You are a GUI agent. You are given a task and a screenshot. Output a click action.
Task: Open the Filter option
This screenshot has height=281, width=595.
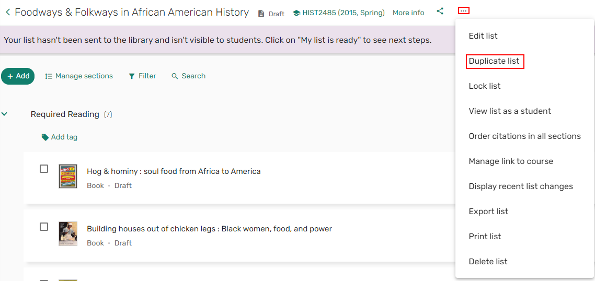(x=142, y=76)
